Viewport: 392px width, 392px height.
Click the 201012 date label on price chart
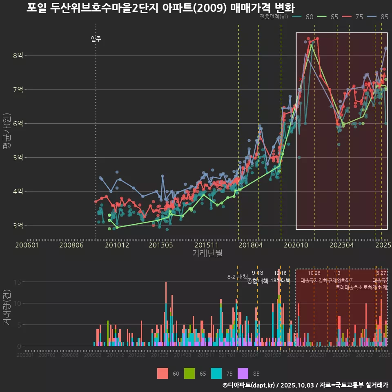click(x=117, y=245)
